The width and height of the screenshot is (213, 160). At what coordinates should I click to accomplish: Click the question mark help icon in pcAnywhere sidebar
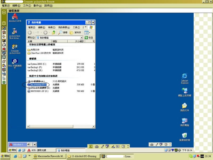click(x=4, y=23)
